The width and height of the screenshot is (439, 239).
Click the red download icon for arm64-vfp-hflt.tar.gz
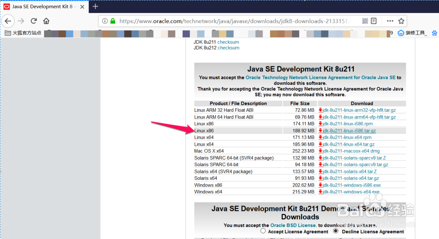[320, 117]
